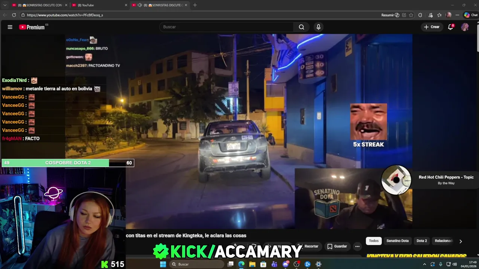Viewport: 479px width, 269px height.
Task: Open the split-screen apps icon in address bar
Action: coord(404,15)
